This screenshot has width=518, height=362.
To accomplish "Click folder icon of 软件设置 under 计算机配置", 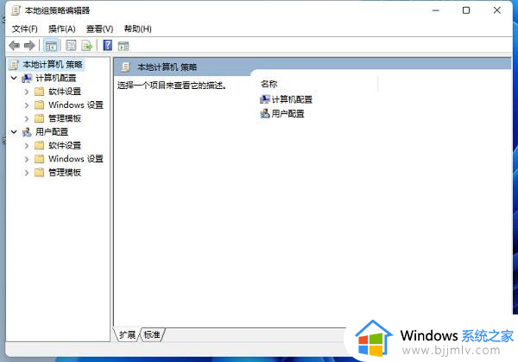I will tap(40, 92).
